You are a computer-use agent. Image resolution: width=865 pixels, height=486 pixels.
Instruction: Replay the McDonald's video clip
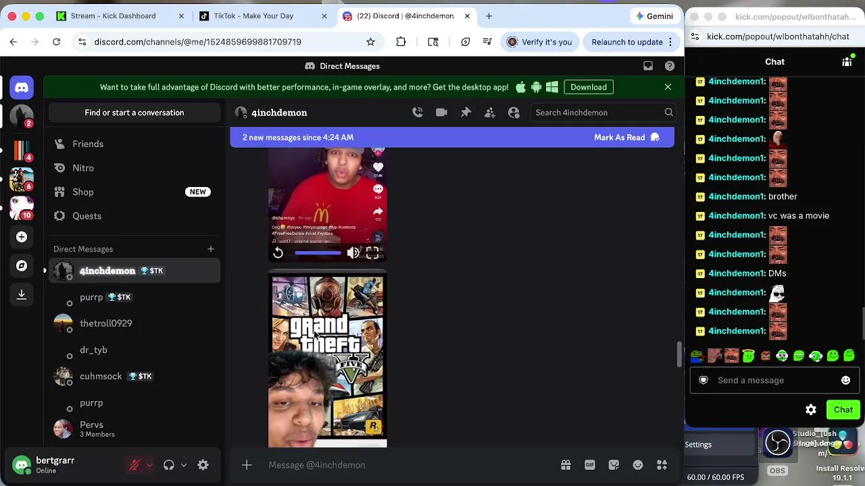pyautogui.click(x=278, y=252)
